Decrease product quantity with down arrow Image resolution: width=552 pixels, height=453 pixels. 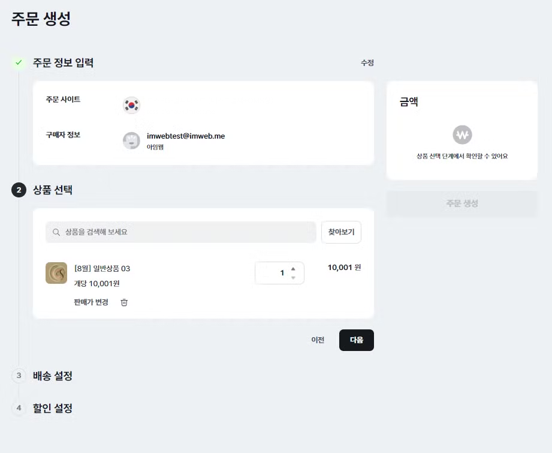[x=293, y=277]
